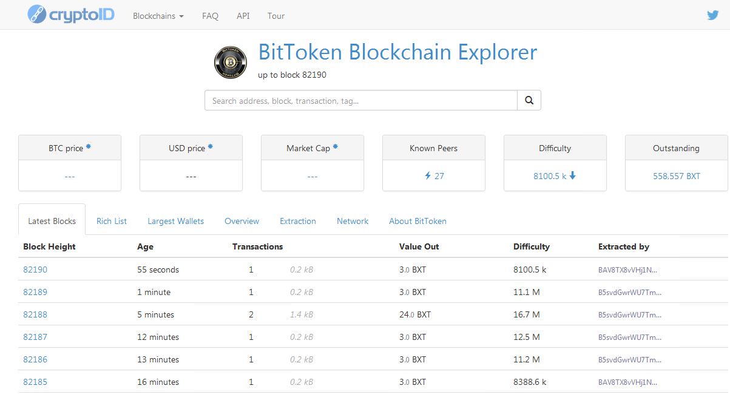Open the API menu item
This screenshot has width=730, height=397.
click(243, 16)
